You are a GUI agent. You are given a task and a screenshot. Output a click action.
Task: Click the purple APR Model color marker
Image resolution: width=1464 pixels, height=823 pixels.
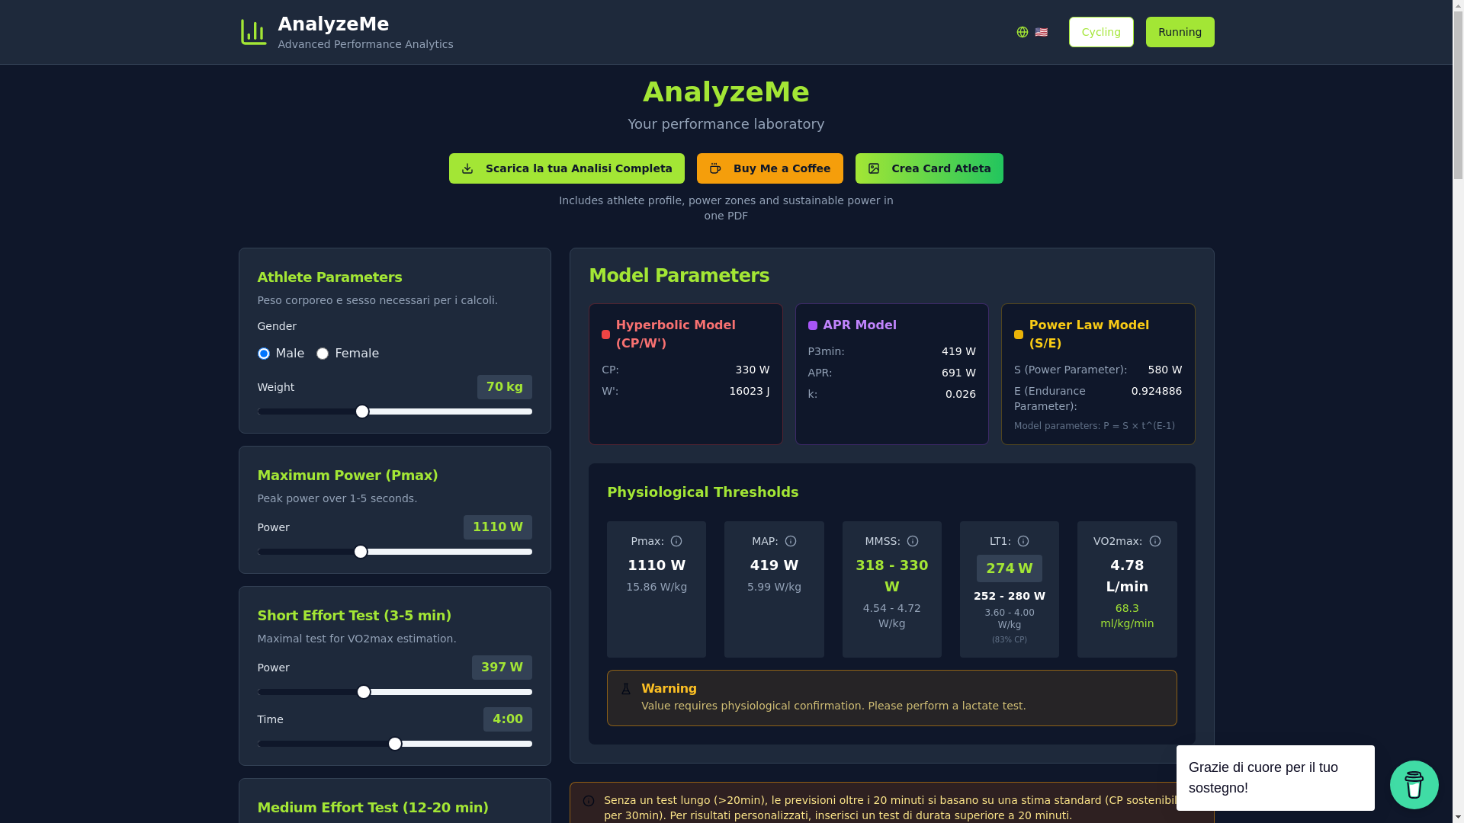click(813, 325)
